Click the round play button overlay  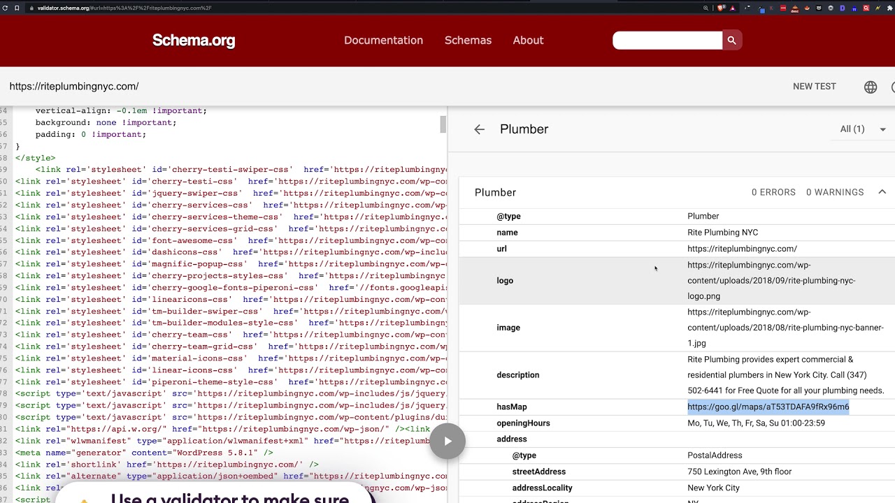click(x=447, y=441)
